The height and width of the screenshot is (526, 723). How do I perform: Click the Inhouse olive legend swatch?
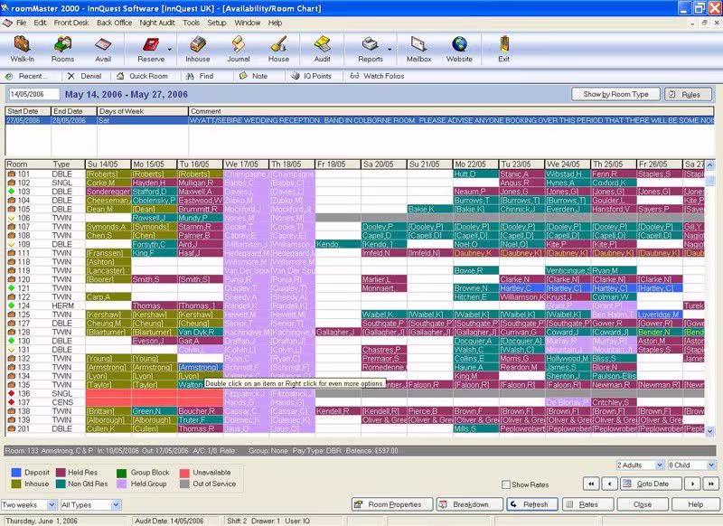(16, 484)
